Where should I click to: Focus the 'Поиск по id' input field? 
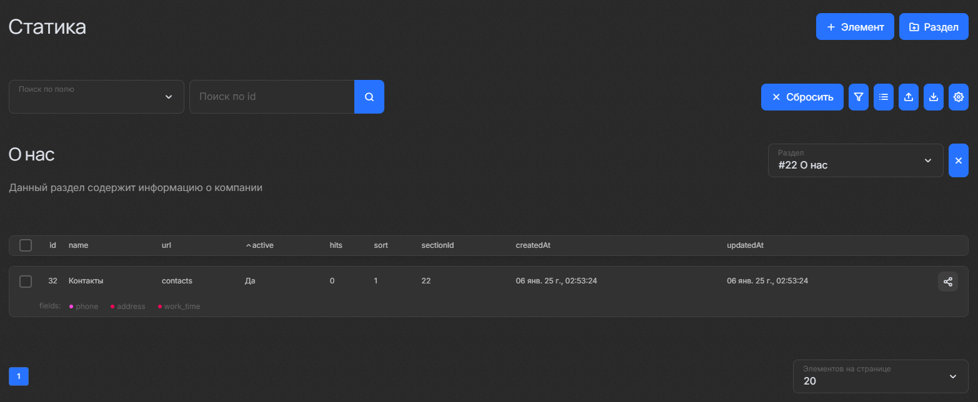272,97
